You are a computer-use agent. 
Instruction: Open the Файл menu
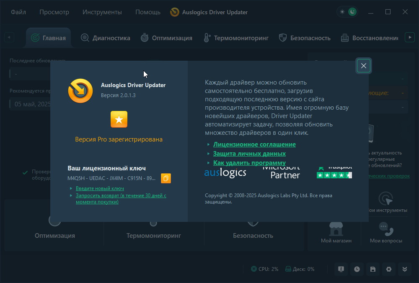18,12
